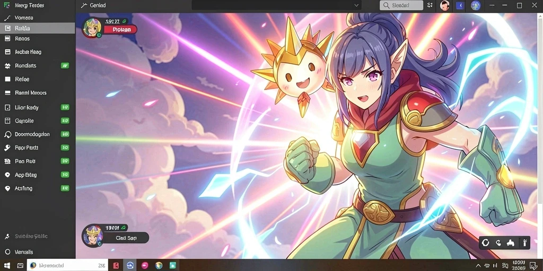Click the top-left character portrait thumbnail

[92, 28]
